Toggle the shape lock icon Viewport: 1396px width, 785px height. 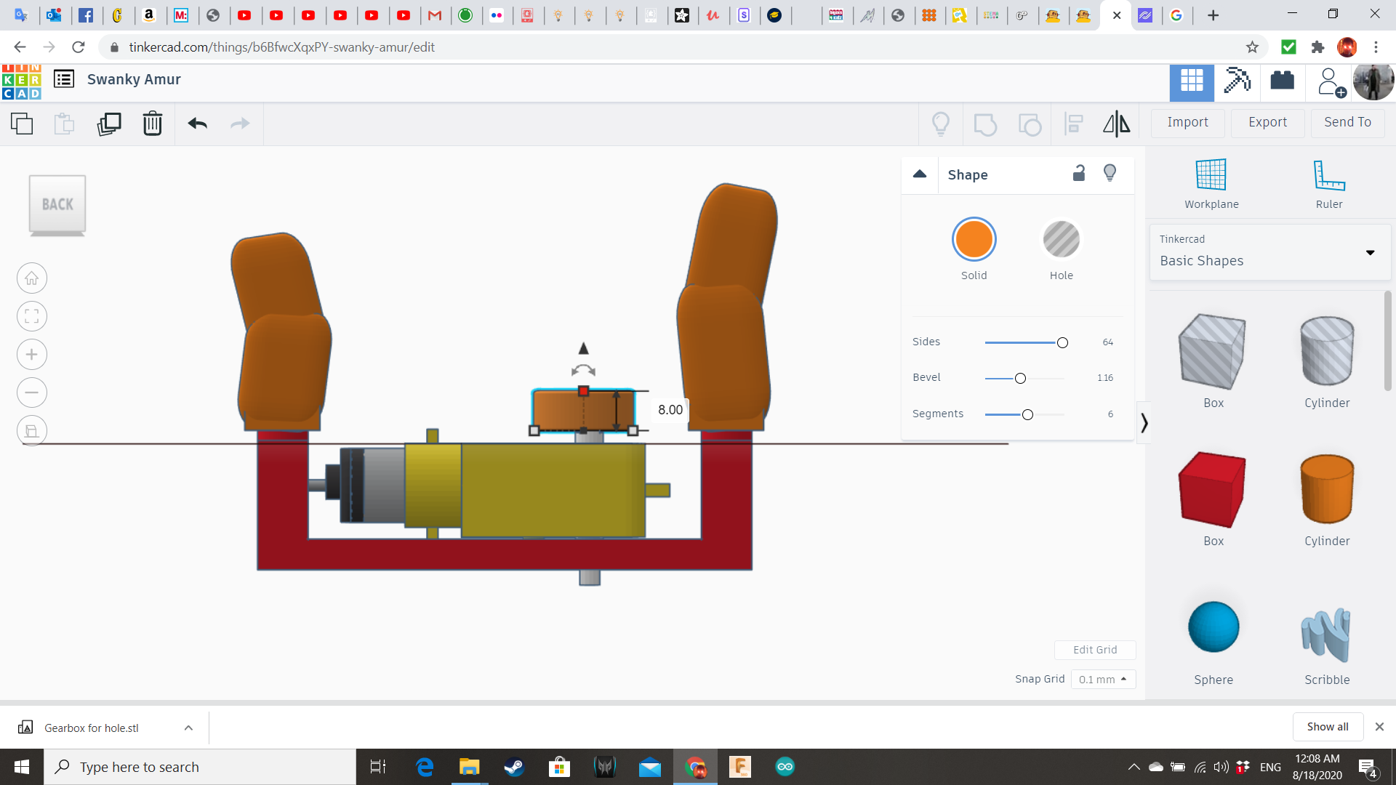(x=1079, y=173)
